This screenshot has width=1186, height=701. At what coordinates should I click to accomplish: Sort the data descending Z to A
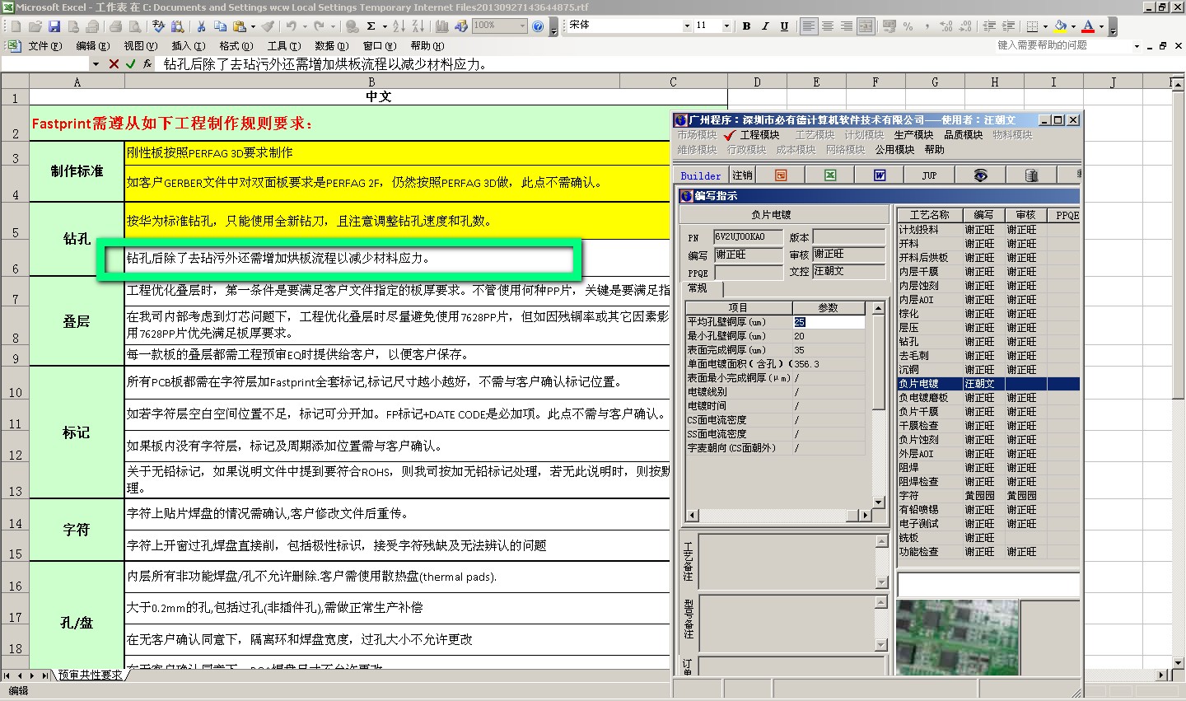pos(418,26)
